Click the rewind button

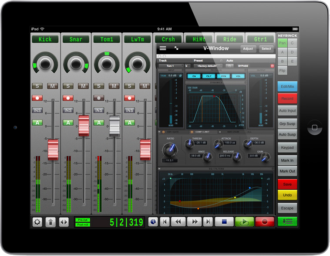click(178, 222)
